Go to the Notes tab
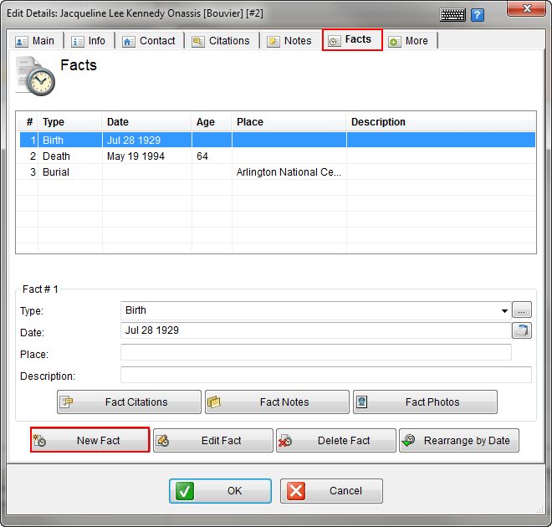Image resolution: width=552 pixels, height=527 pixels. [290, 41]
